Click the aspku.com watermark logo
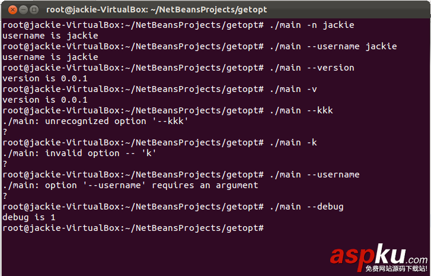This screenshot has height=276, width=431. click(x=378, y=257)
